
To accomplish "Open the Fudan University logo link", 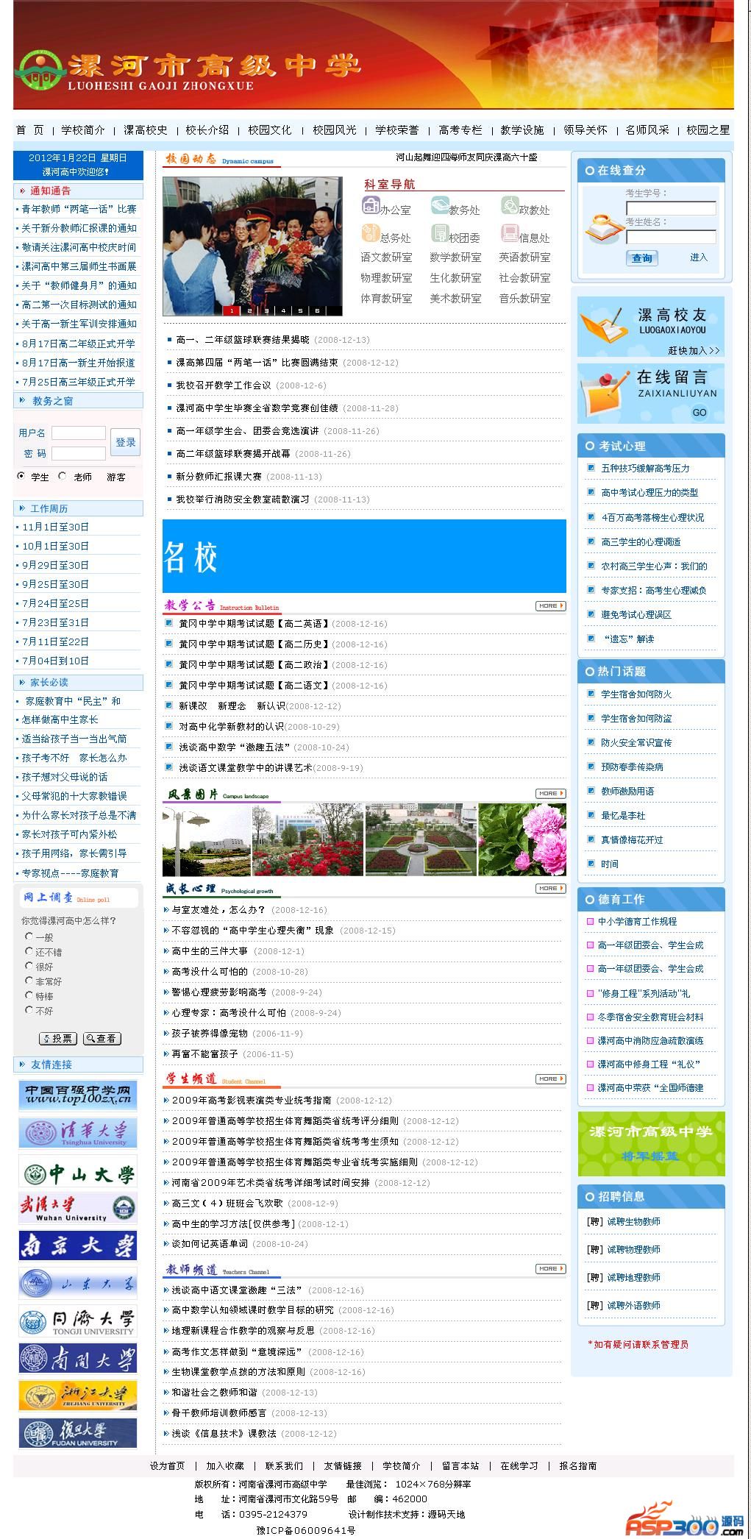I will tap(77, 1434).
